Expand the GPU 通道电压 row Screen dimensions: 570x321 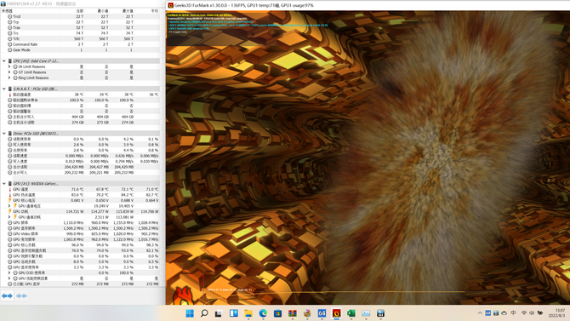tap(9, 206)
